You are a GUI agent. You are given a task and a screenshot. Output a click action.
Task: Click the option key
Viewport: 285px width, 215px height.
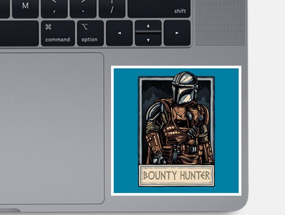pyautogui.click(x=90, y=33)
